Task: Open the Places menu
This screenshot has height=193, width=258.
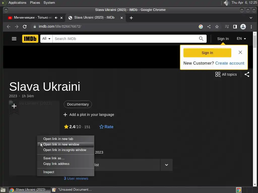Action: [x=35, y=3]
